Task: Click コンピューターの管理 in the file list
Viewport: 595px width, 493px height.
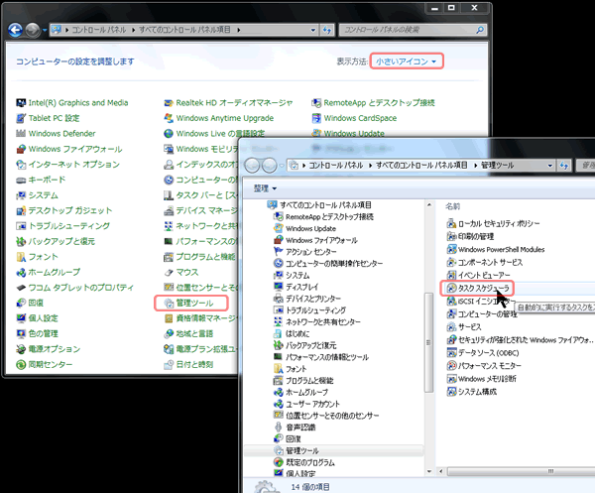Action: click(488, 313)
